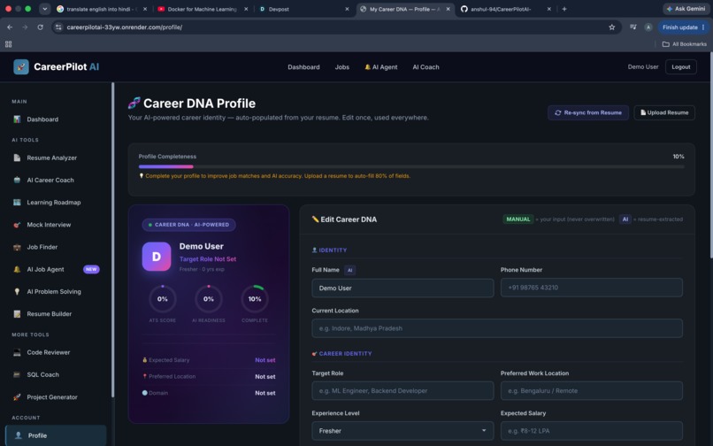Click the site information icon in address bar
713x446 pixels.
point(58,27)
